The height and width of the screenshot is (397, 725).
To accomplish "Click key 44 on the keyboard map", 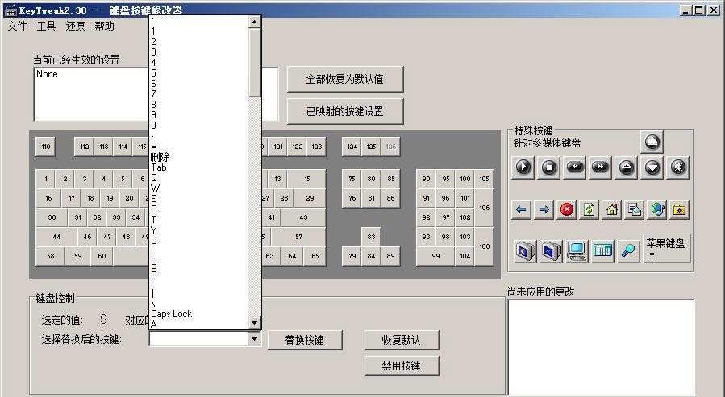I will click(x=56, y=237).
